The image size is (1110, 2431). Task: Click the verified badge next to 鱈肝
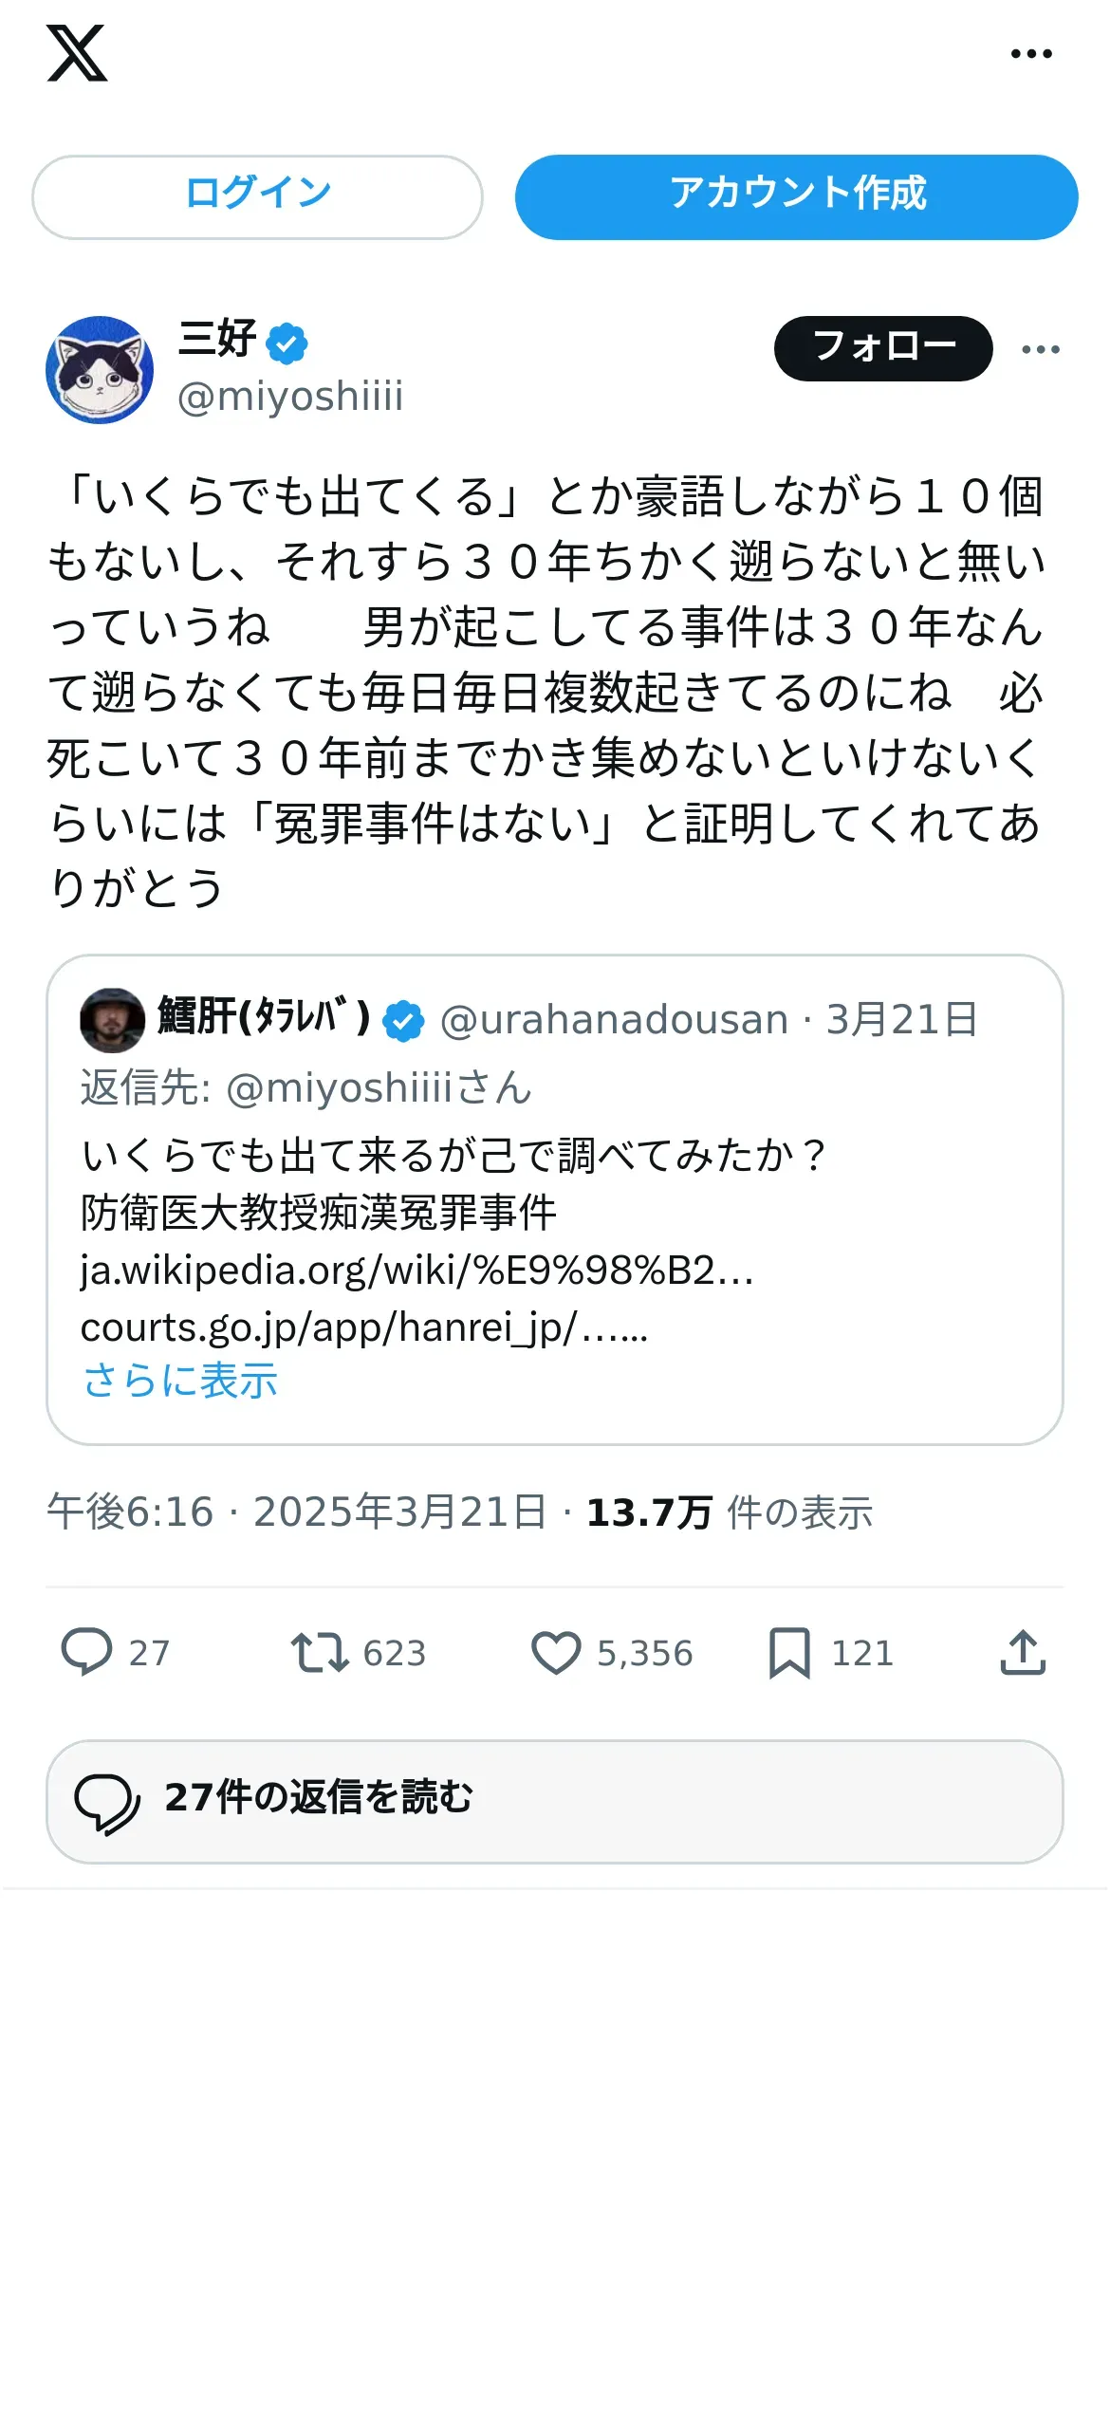[403, 1021]
